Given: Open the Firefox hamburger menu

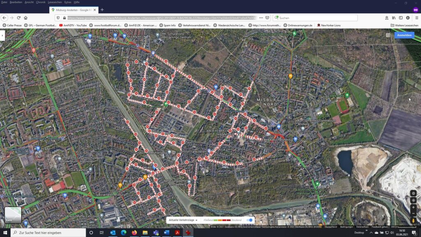Looking at the screenshot, I should click(x=416, y=18).
